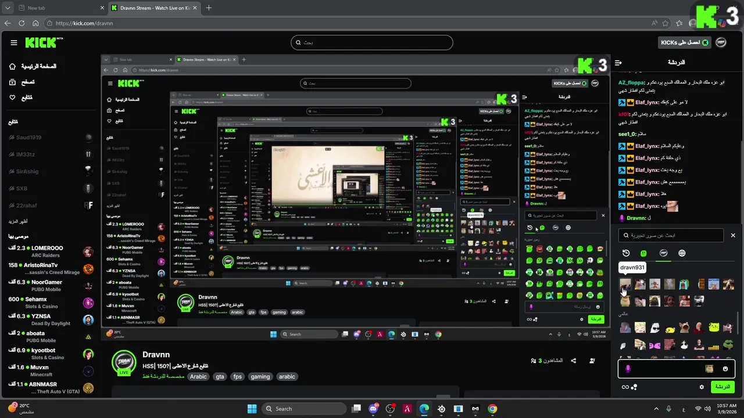Viewport: 744px width, 418px height.
Task: Send message with green chat (الدردشة) button
Action: [722, 387]
